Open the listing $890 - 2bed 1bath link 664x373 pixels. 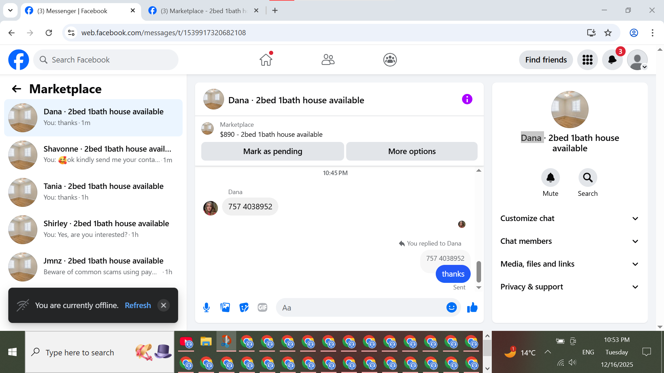click(271, 134)
